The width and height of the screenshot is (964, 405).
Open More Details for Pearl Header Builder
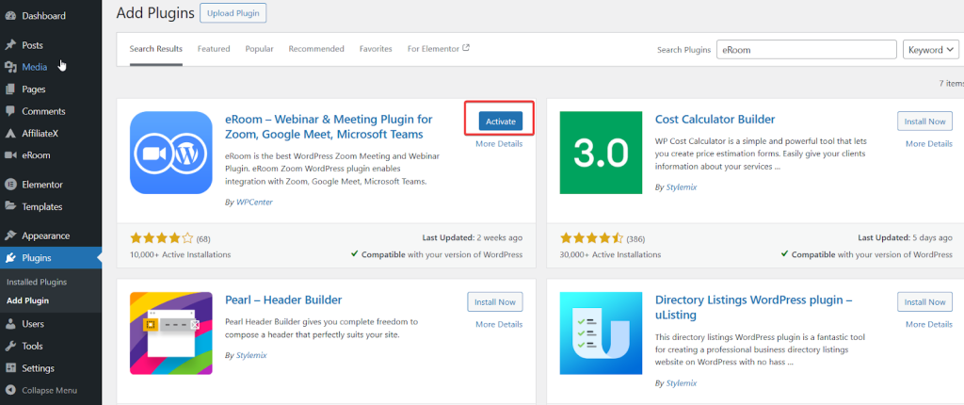tap(499, 324)
